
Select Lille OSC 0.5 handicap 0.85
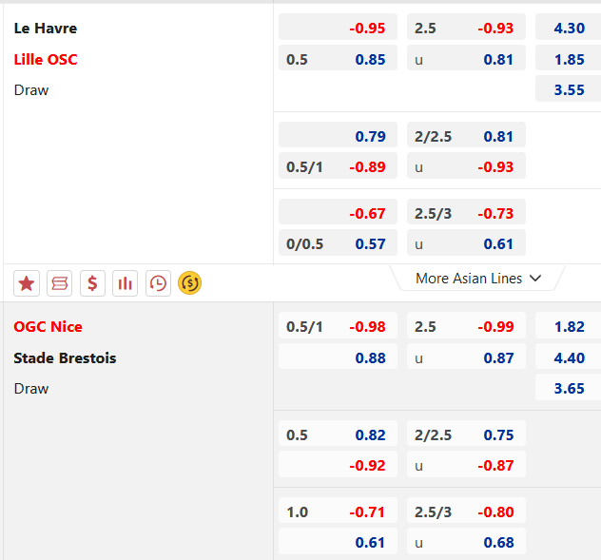(x=338, y=58)
